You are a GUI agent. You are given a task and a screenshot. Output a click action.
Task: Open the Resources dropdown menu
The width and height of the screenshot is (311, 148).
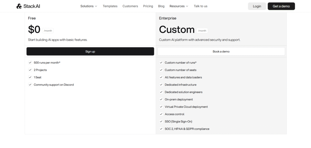(179, 6)
